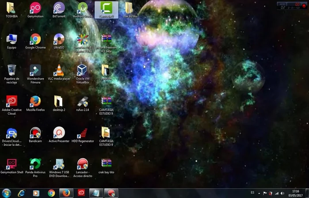The height and width of the screenshot is (198, 309).
Task: Select the UltraISO desktop shortcut
Action: [x=59, y=39]
